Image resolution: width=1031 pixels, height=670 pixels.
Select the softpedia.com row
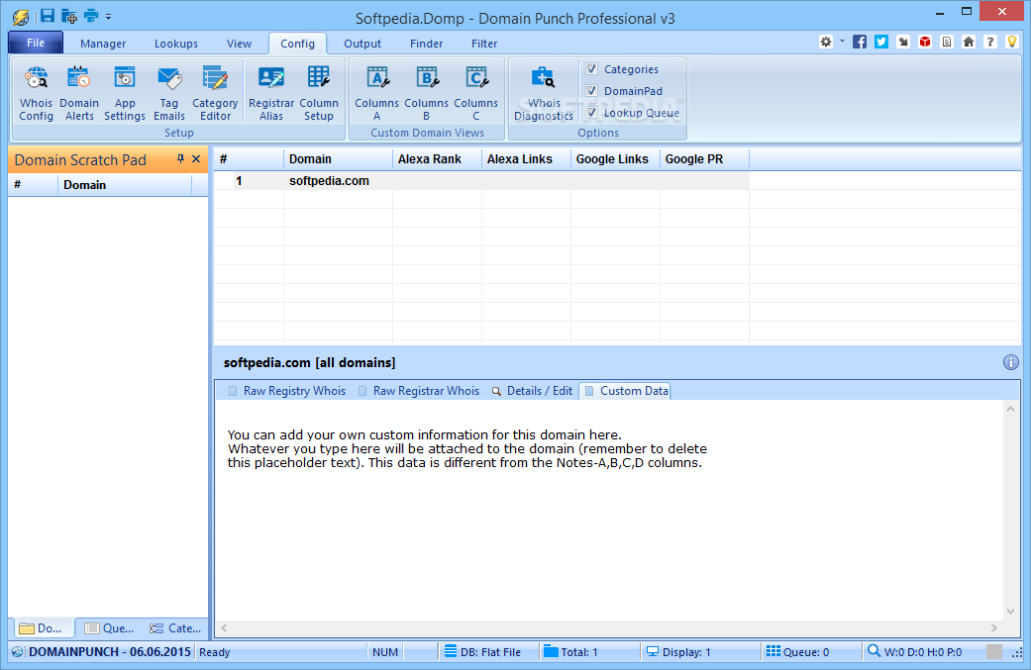pos(481,181)
